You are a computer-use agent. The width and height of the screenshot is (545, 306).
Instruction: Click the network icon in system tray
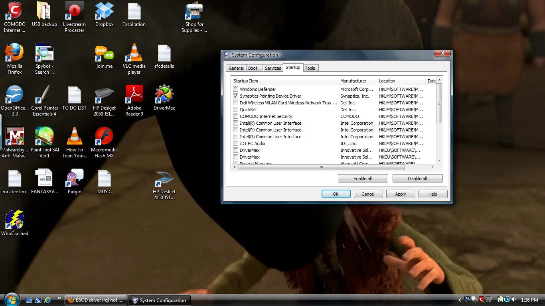(x=507, y=300)
